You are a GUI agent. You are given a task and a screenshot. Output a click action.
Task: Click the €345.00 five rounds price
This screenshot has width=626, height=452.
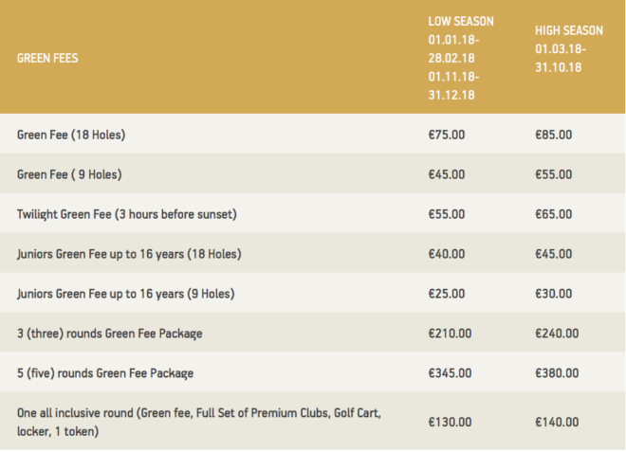click(x=450, y=373)
